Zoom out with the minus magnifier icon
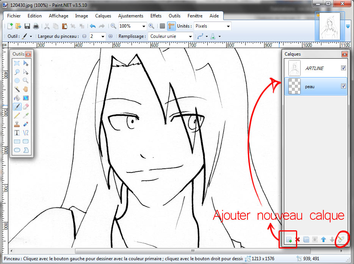 (113, 26)
